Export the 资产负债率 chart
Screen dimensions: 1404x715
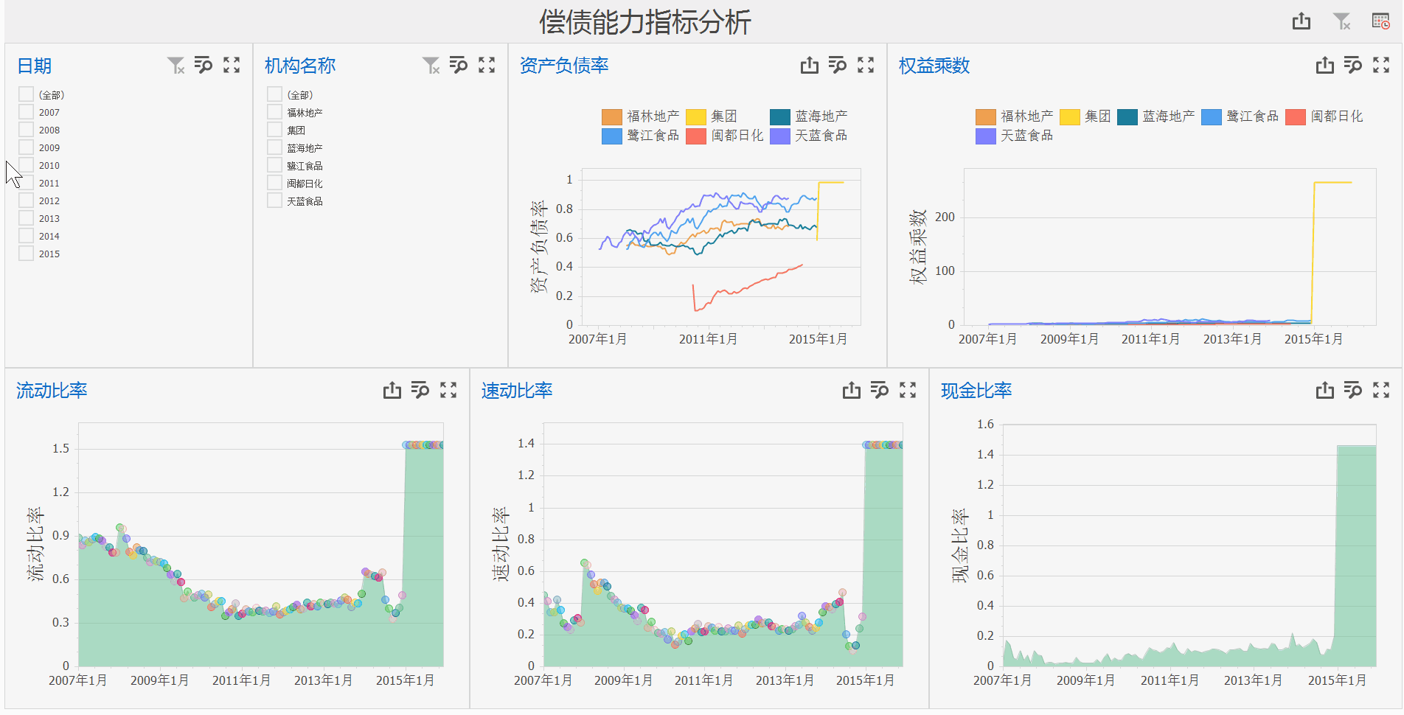pyautogui.click(x=810, y=66)
